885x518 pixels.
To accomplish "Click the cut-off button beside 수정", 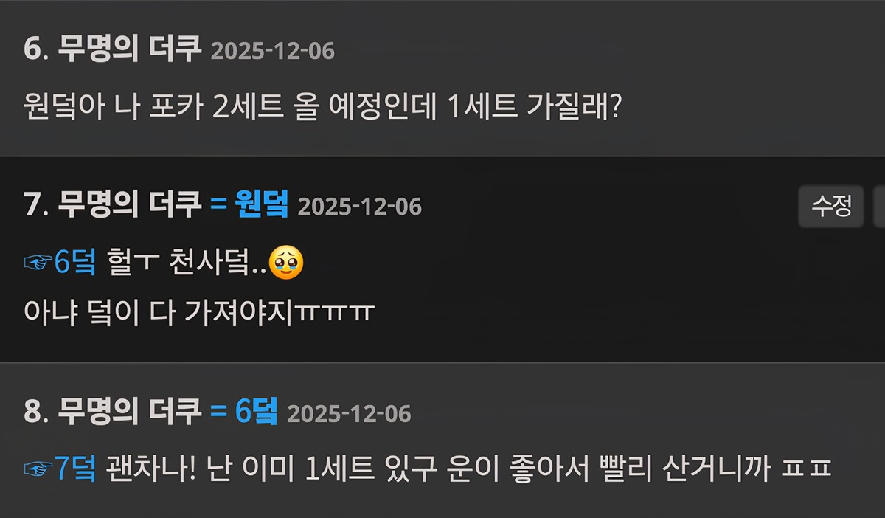I will tap(879, 206).
